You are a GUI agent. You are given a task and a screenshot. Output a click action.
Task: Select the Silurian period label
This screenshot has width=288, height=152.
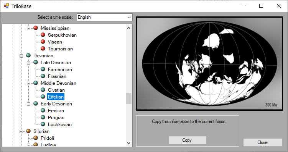[41, 131]
